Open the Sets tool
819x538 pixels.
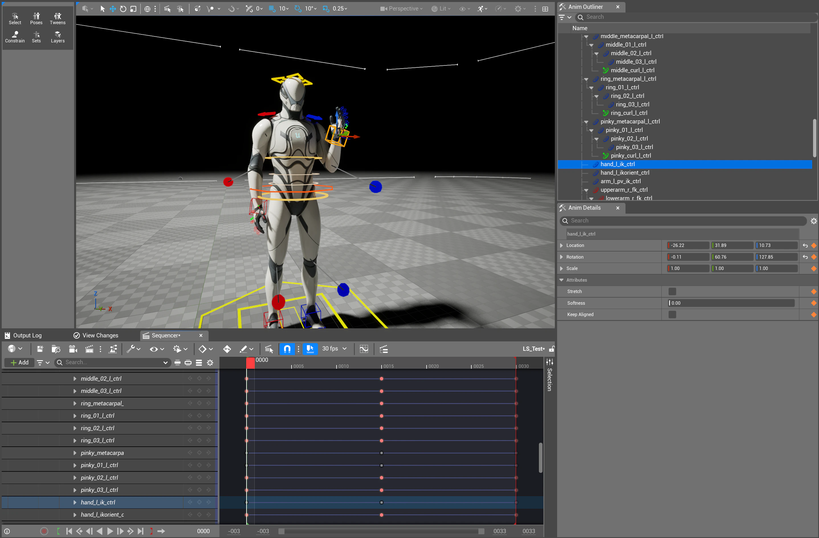36,37
